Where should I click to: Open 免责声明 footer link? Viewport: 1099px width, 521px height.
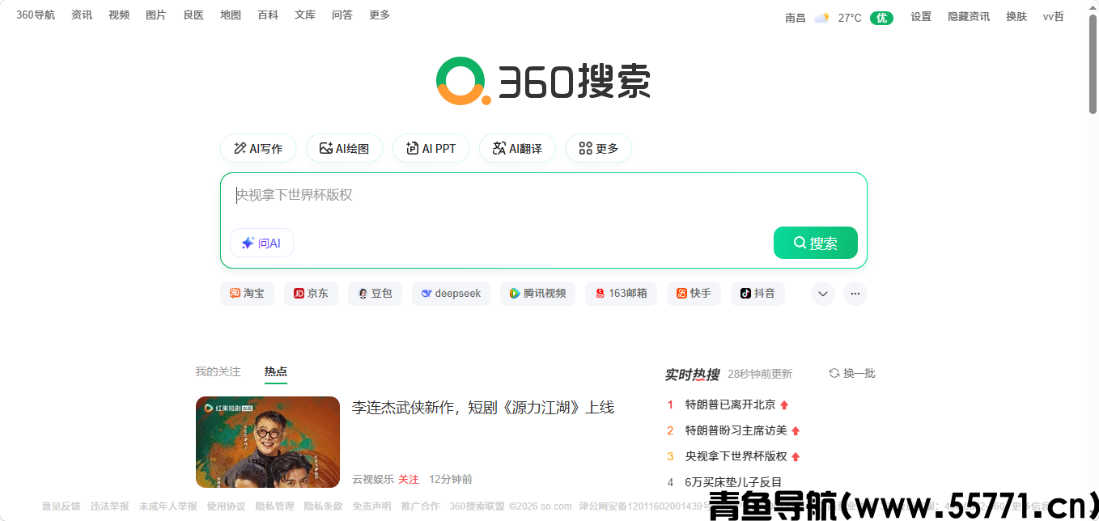pyautogui.click(x=371, y=506)
